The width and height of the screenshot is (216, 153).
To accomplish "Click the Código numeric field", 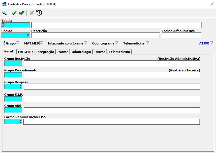I will click(16, 35).
